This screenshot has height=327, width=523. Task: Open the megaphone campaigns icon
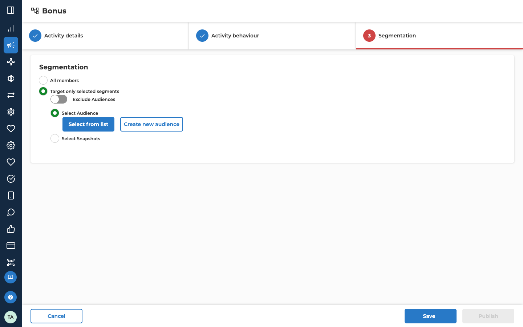(x=11, y=45)
